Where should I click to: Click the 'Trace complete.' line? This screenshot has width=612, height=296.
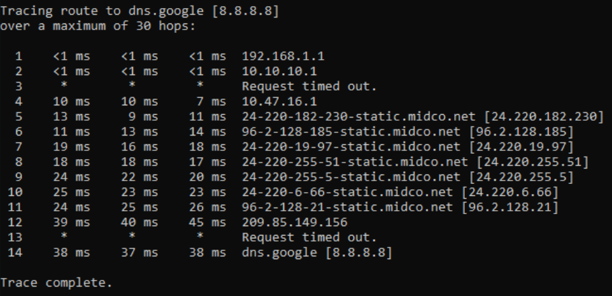pyautogui.click(x=56, y=283)
